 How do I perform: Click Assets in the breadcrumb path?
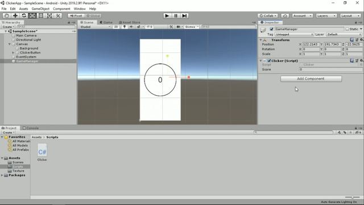[36, 137]
